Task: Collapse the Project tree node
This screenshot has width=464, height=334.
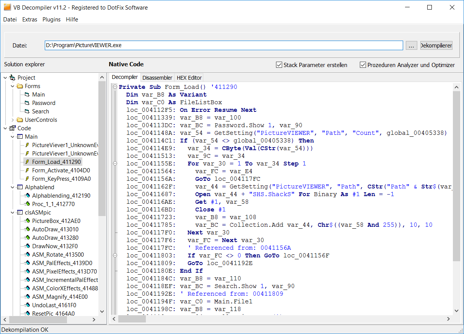Action: click(5, 78)
